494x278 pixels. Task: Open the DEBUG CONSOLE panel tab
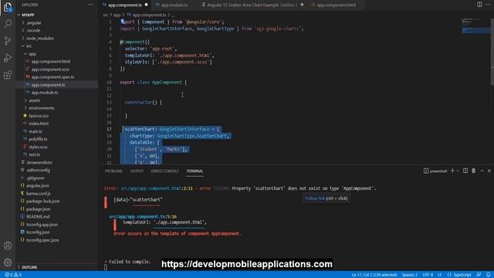(x=164, y=171)
